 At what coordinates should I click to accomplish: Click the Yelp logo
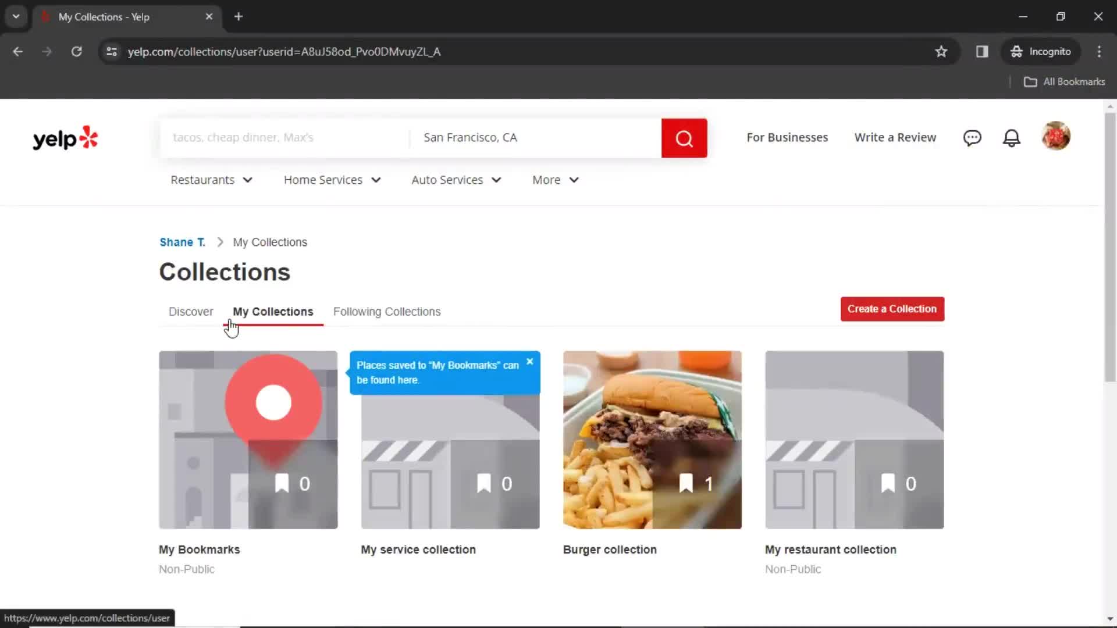pyautogui.click(x=65, y=138)
